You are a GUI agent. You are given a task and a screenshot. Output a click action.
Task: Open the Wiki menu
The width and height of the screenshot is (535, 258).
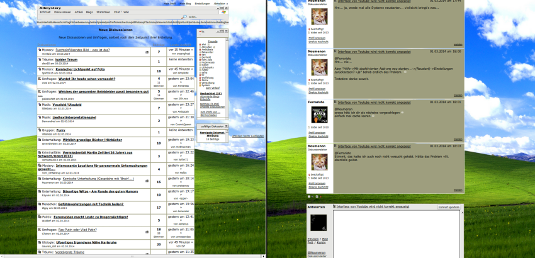tap(127, 12)
